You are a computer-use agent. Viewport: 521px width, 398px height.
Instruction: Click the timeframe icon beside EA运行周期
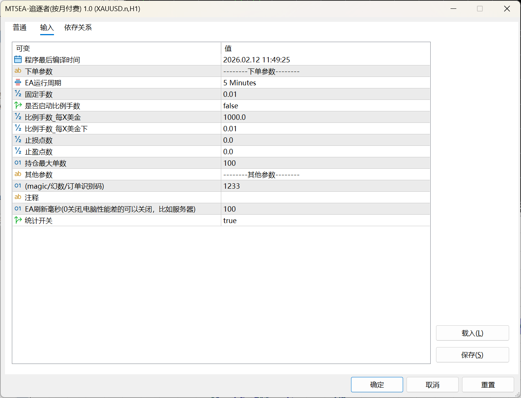click(x=18, y=82)
